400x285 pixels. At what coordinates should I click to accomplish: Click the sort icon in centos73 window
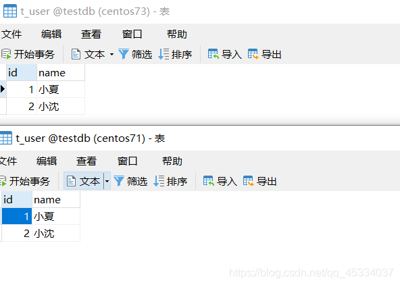(x=164, y=54)
